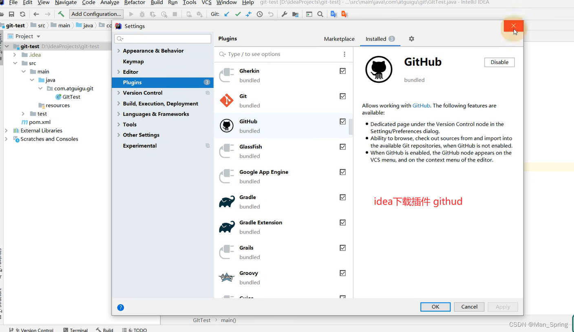Click the settings search input field
This screenshot has width=574, height=332.
pyautogui.click(x=163, y=39)
